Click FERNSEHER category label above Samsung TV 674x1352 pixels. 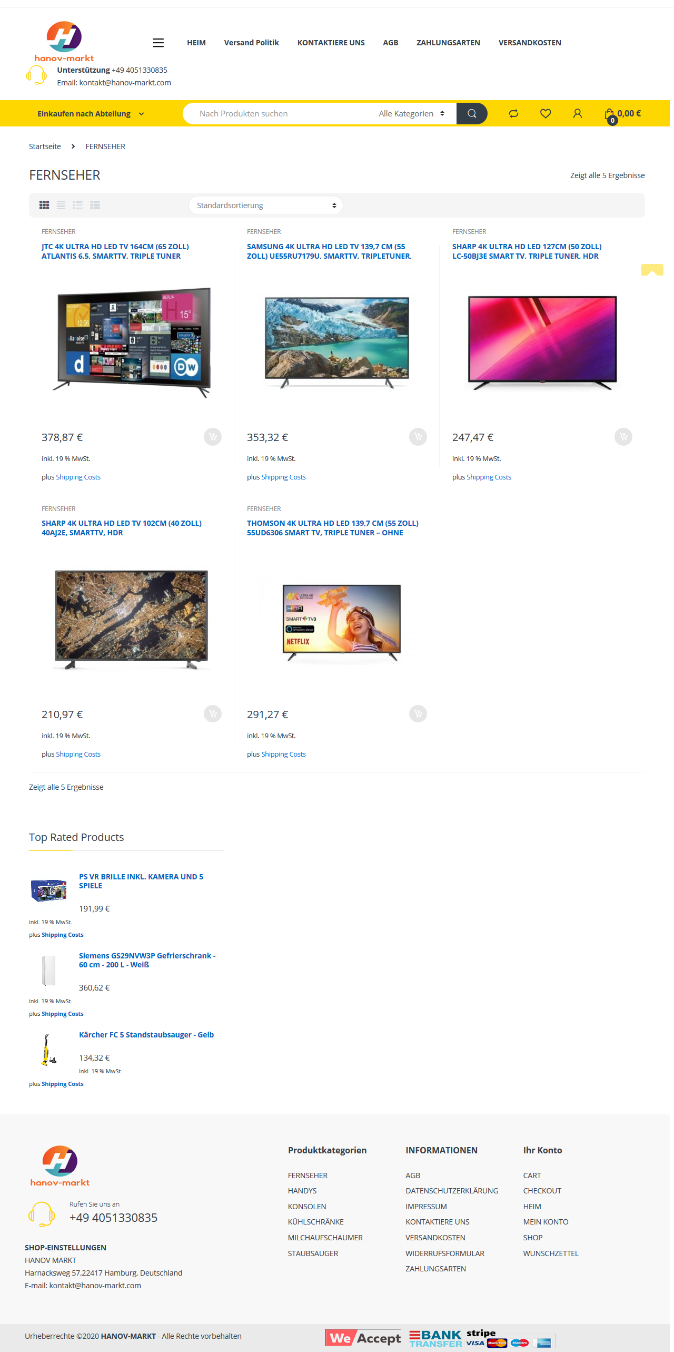coord(264,232)
